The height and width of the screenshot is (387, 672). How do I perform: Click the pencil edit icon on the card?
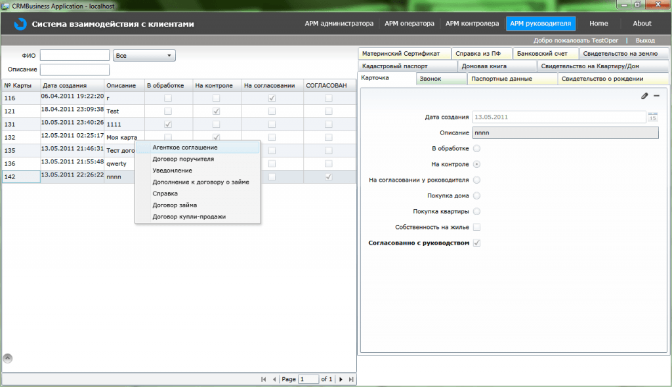pos(644,96)
